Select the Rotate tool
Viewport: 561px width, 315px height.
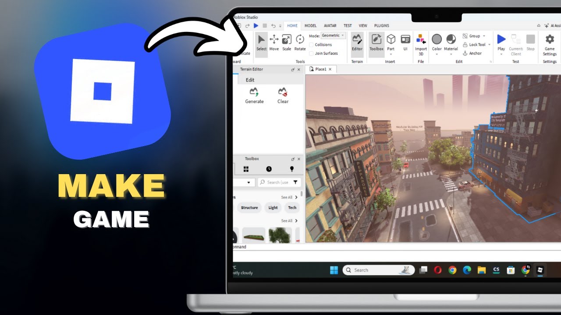[300, 43]
